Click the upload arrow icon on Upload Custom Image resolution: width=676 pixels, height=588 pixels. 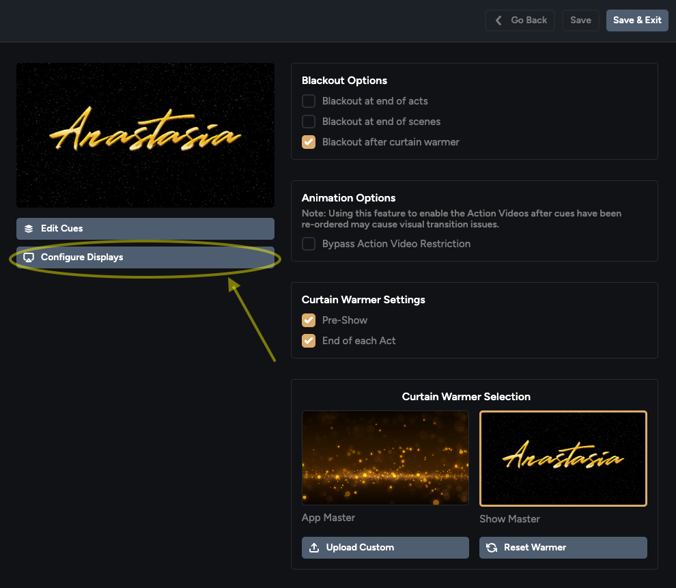314,548
